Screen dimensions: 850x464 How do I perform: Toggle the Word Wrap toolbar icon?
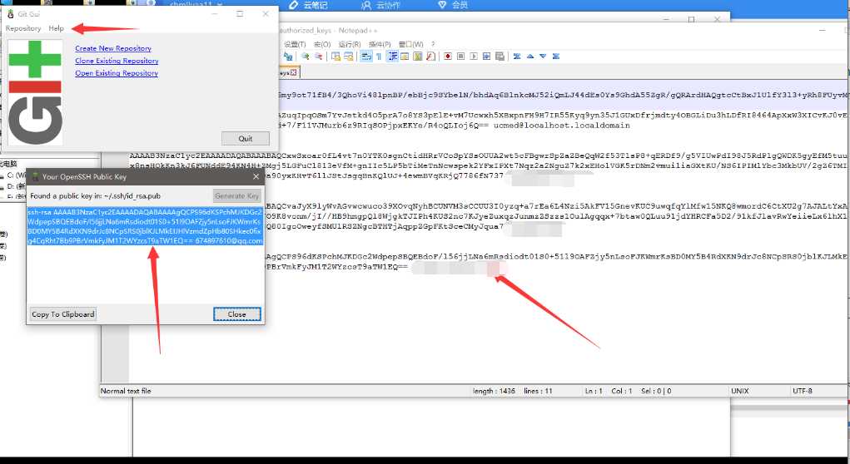click(x=366, y=57)
